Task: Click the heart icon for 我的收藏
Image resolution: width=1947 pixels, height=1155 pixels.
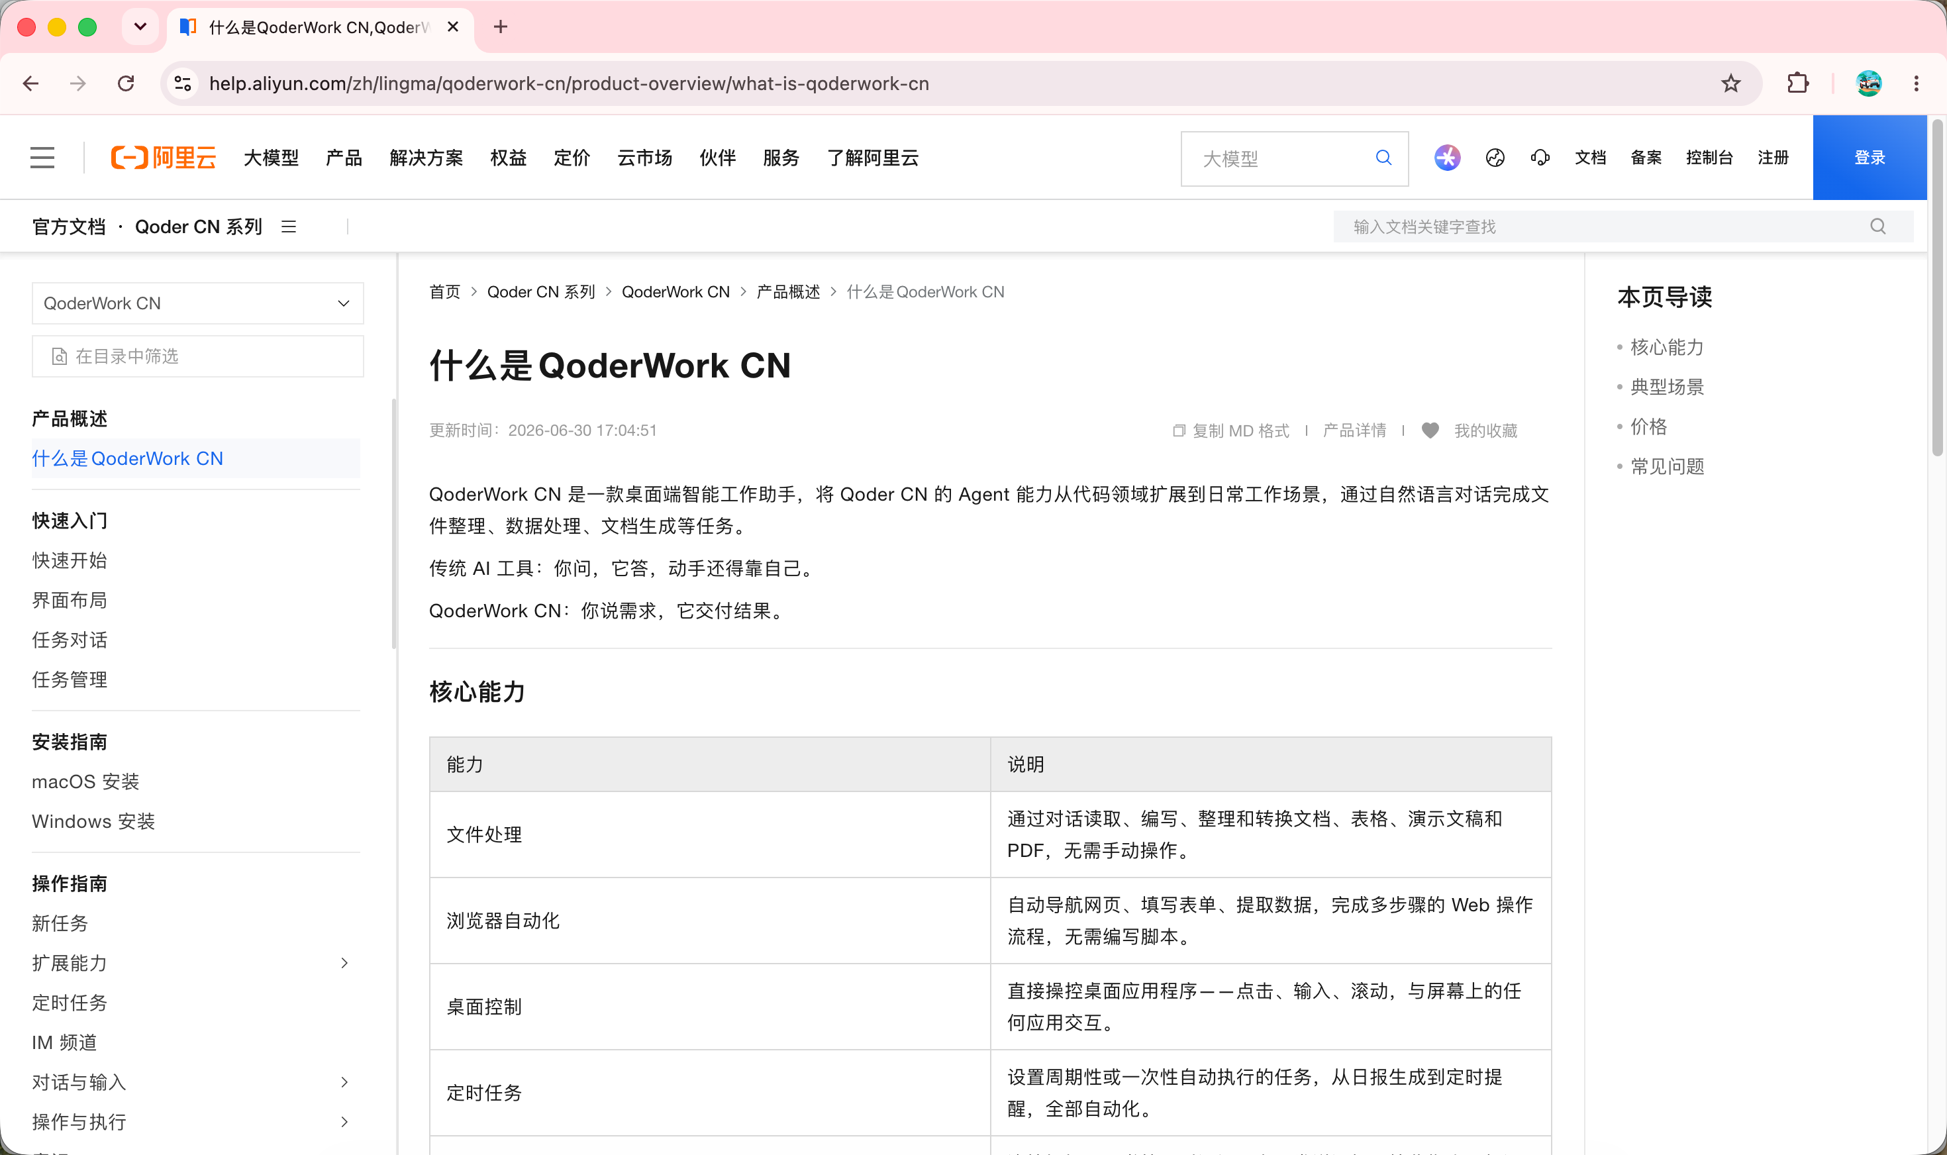Action: [x=1430, y=430]
